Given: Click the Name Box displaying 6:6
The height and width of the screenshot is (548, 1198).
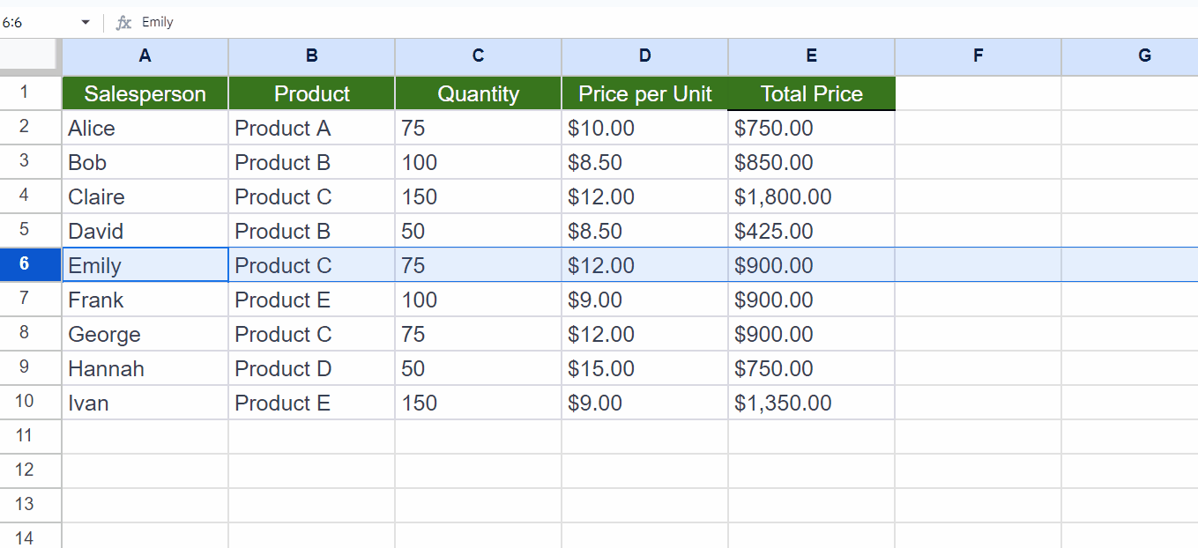Looking at the screenshot, I should (35, 21).
